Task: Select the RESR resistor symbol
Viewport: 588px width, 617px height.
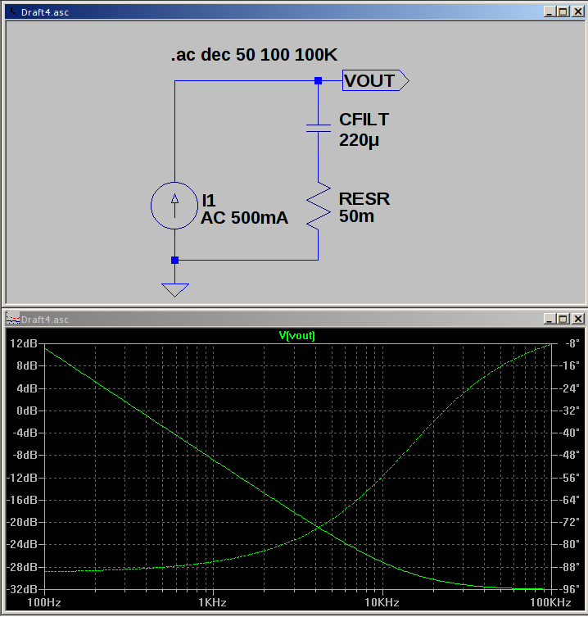Action: [319, 206]
